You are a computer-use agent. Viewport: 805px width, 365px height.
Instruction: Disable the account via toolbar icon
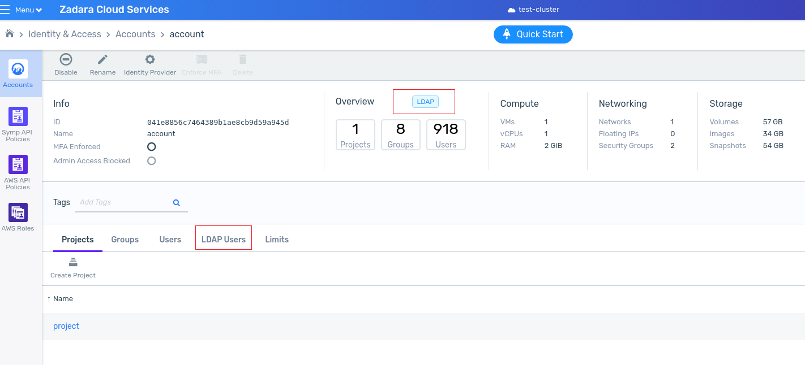(66, 59)
